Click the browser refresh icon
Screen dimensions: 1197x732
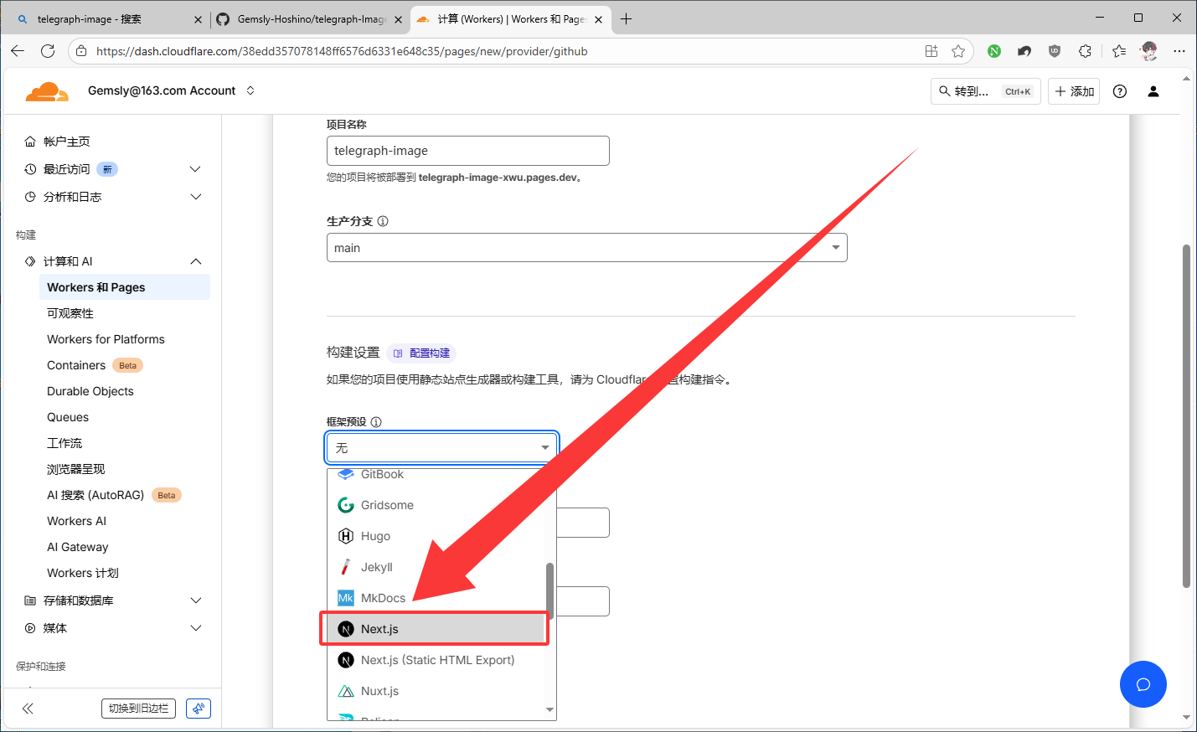click(x=48, y=51)
